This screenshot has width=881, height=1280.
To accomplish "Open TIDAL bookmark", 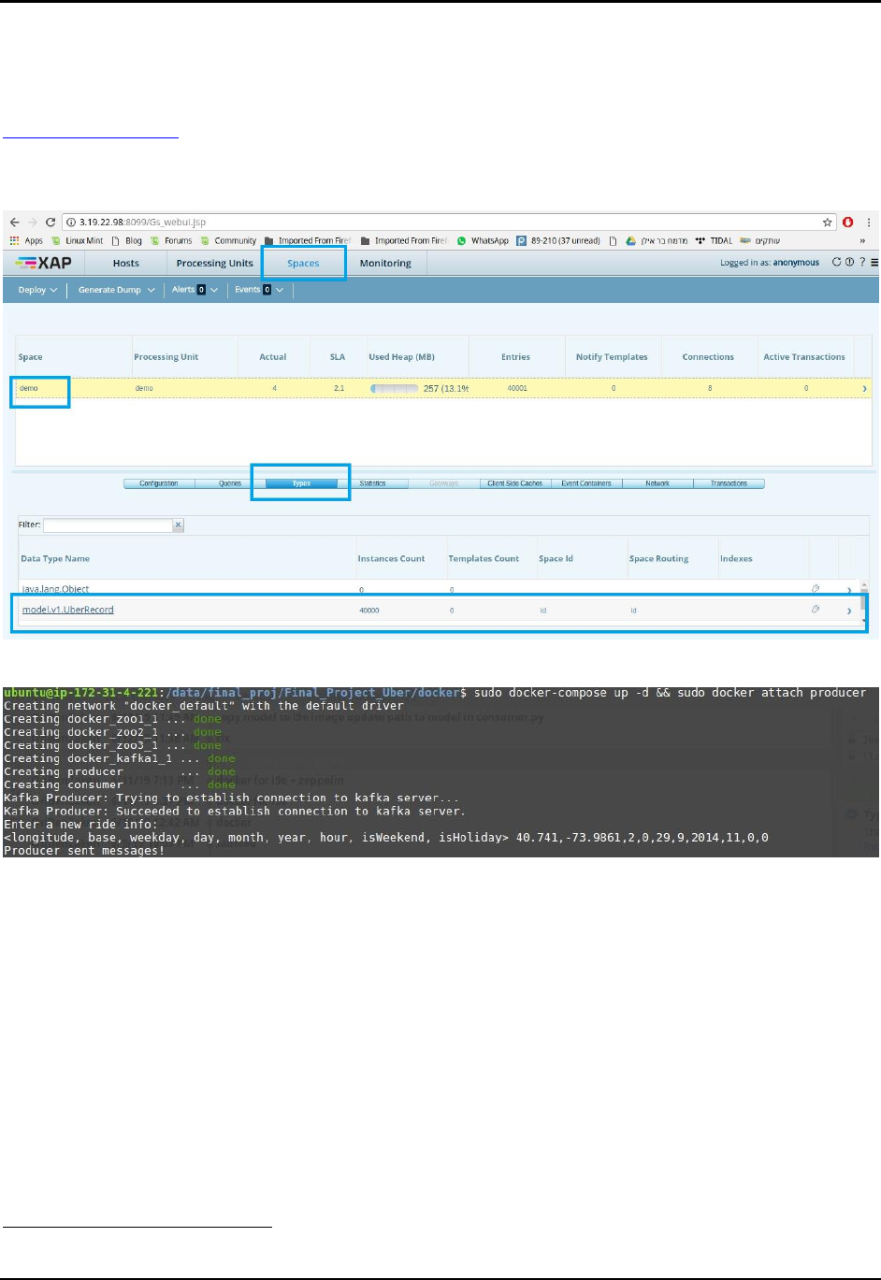I will point(715,240).
